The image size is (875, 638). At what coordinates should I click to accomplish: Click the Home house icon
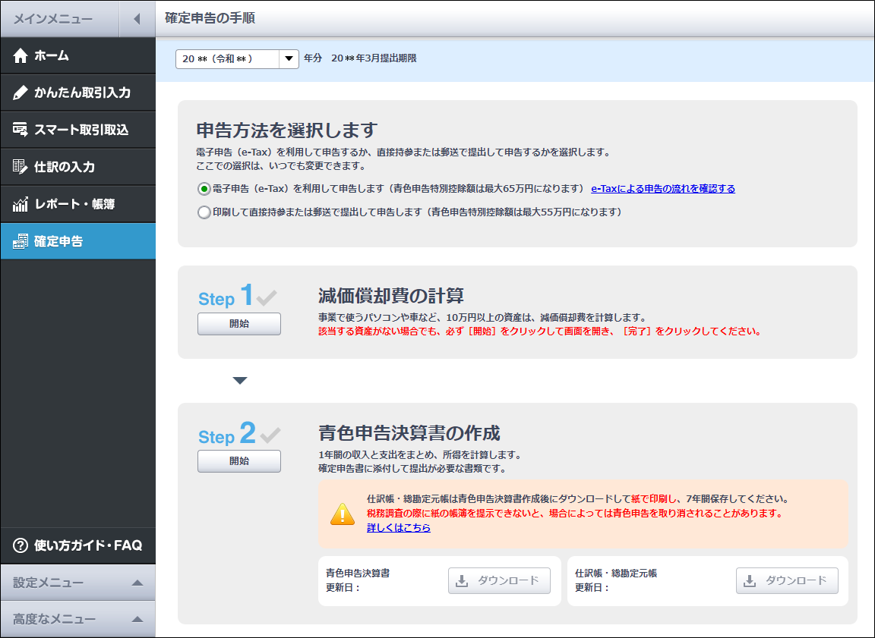[21, 55]
